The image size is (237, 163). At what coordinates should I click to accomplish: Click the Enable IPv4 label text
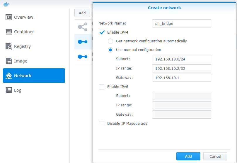click(118, 32)
